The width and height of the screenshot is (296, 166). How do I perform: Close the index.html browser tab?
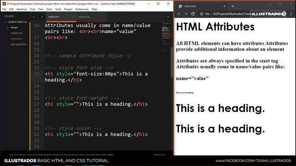224,6
